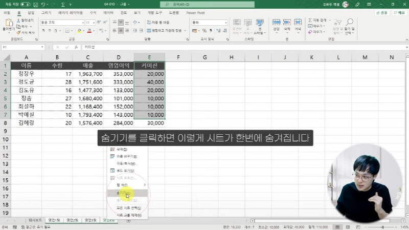409x230 pixels.
Task: Open AutoSum dropdown arrow
Action: (330, 20)
